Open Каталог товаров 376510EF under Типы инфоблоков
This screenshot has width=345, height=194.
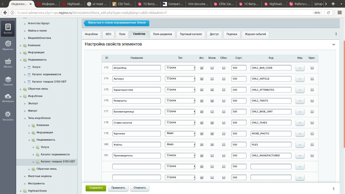point(58,162)
